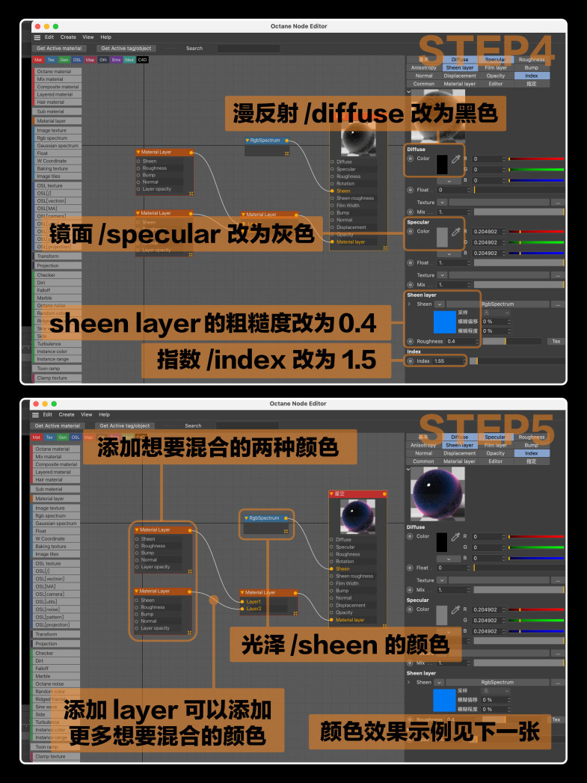Viewport: 587px width, 783px height.
Task: Click the green Gen filter chip in bottom window
Action: click(x=64, y=437)
